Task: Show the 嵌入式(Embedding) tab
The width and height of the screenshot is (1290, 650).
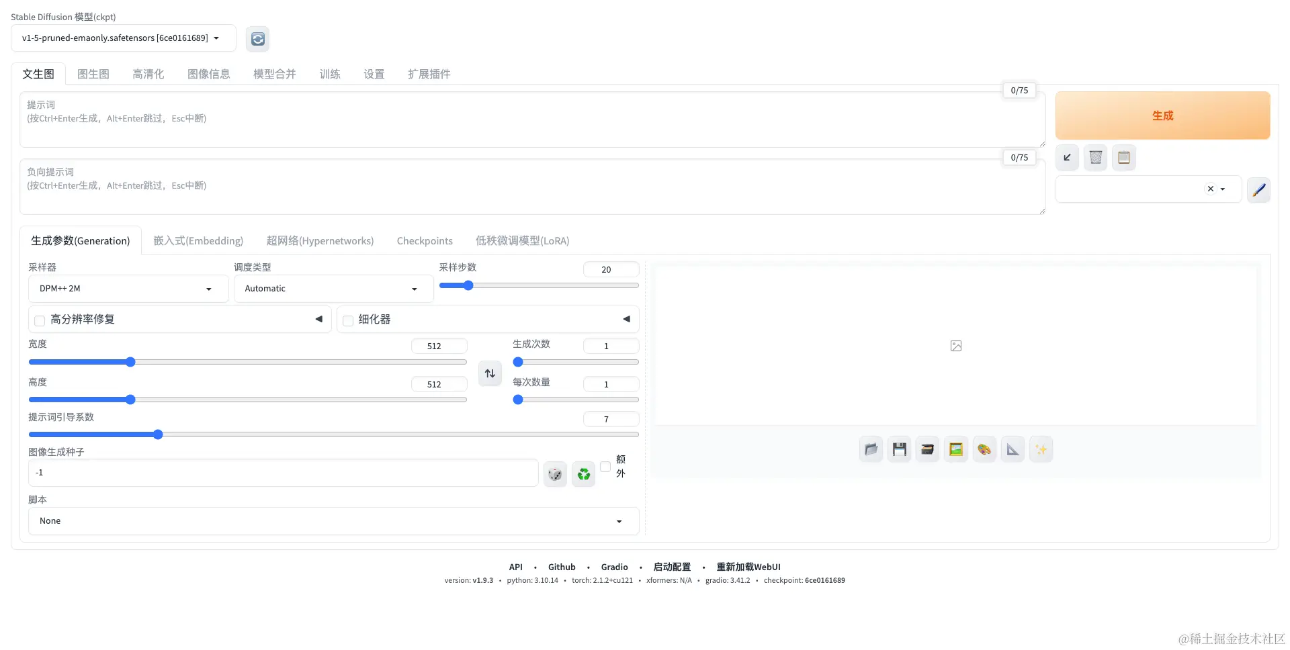Action: pos(198,240)
